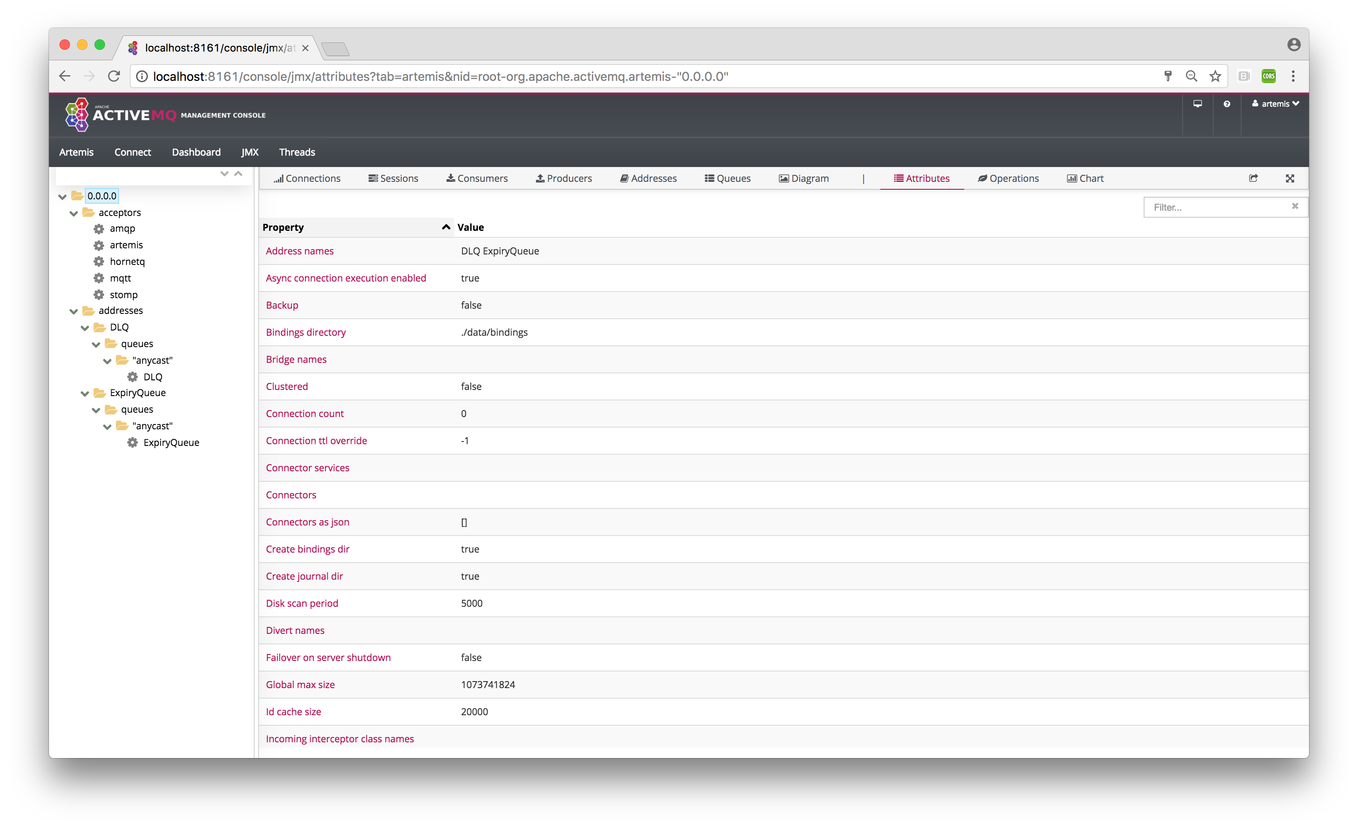Open the artemis user dropdown menu
The image size is (1358, 828).
[x=1275, y=104]
